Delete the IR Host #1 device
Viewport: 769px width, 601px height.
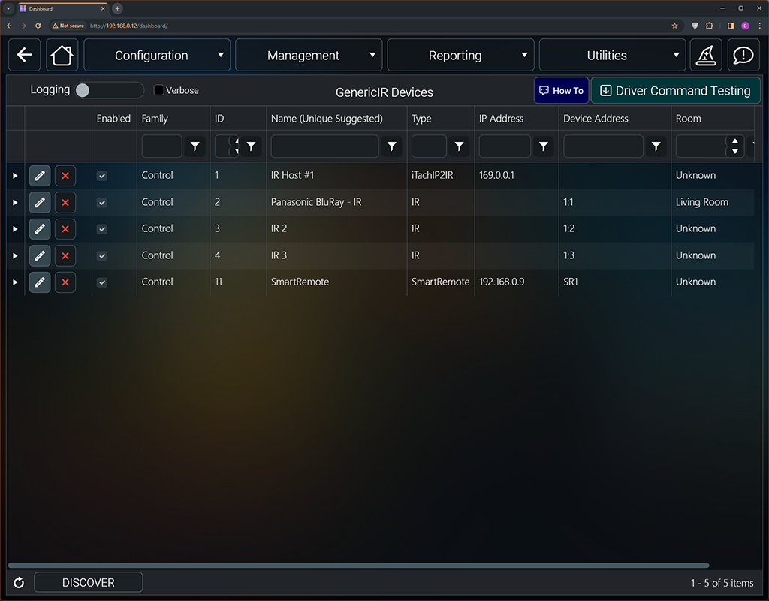coord(65,176)
